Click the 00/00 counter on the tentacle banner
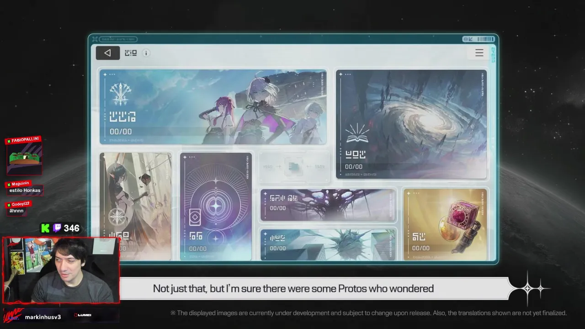Viewport: 585px width, 329px height. pyautogui.click(x=278, y=208)
